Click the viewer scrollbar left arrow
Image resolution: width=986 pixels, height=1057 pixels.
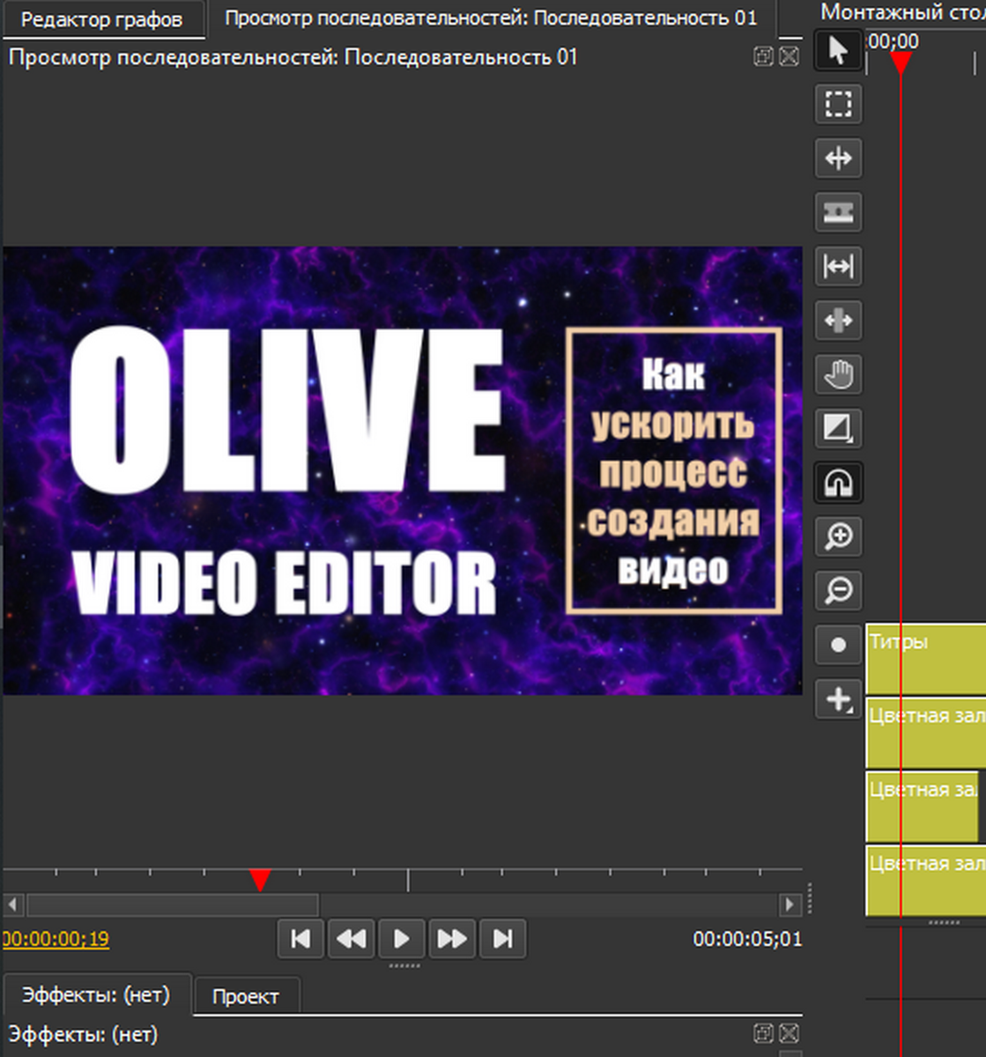coord(12,905)
